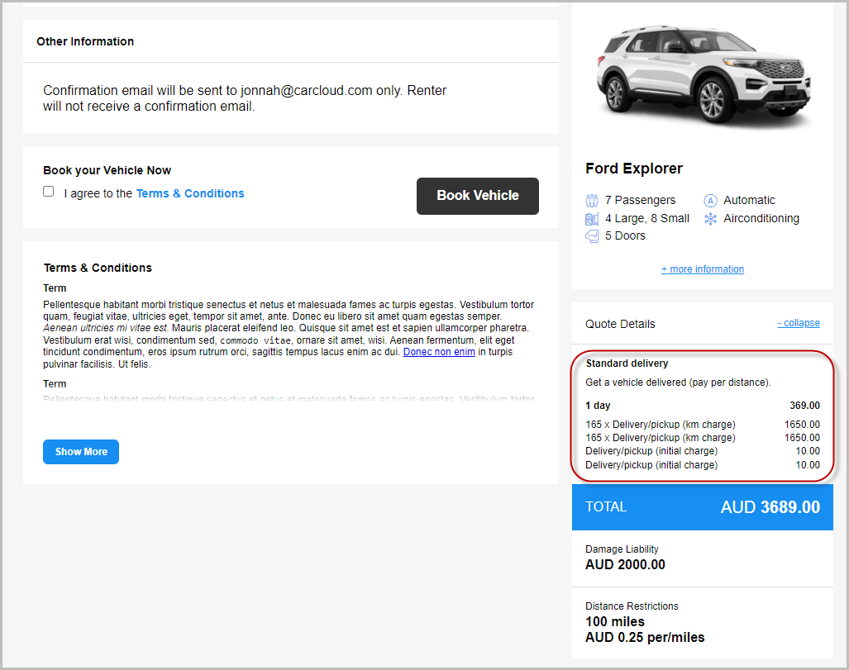Enable the agree to Terms & Conditions checkbox
Viewport: 849px width, 670px height.
point(48,191)
